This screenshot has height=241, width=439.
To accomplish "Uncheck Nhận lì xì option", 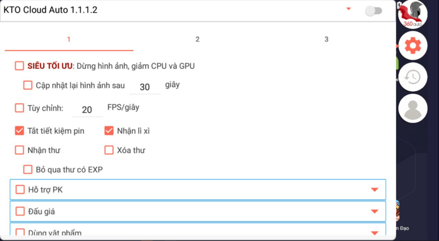I will coord(109,131).
